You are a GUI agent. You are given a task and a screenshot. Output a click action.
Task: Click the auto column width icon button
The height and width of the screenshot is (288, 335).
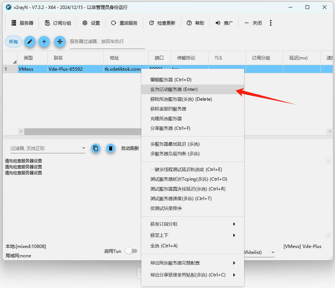(x=60, y=42)
